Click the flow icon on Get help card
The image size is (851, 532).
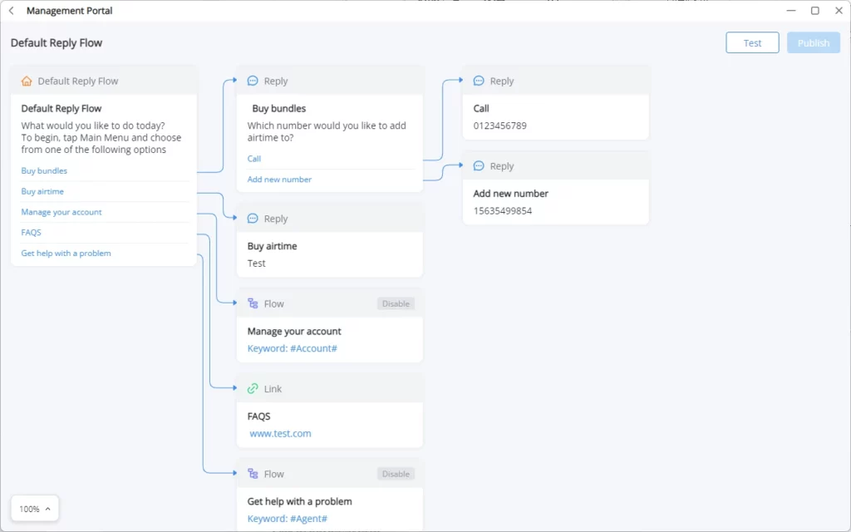point(253,474)
